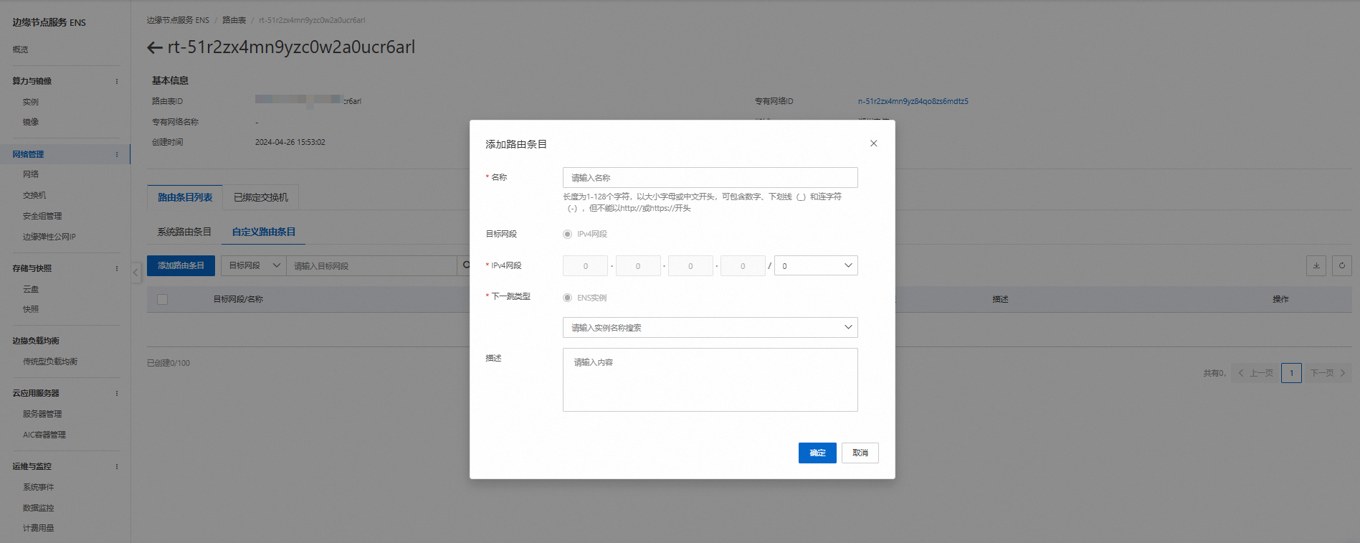This screenshot has width=1360, height=543.
Task: Click the 已创建0/100 quota text
Action: tap(168, 363)
